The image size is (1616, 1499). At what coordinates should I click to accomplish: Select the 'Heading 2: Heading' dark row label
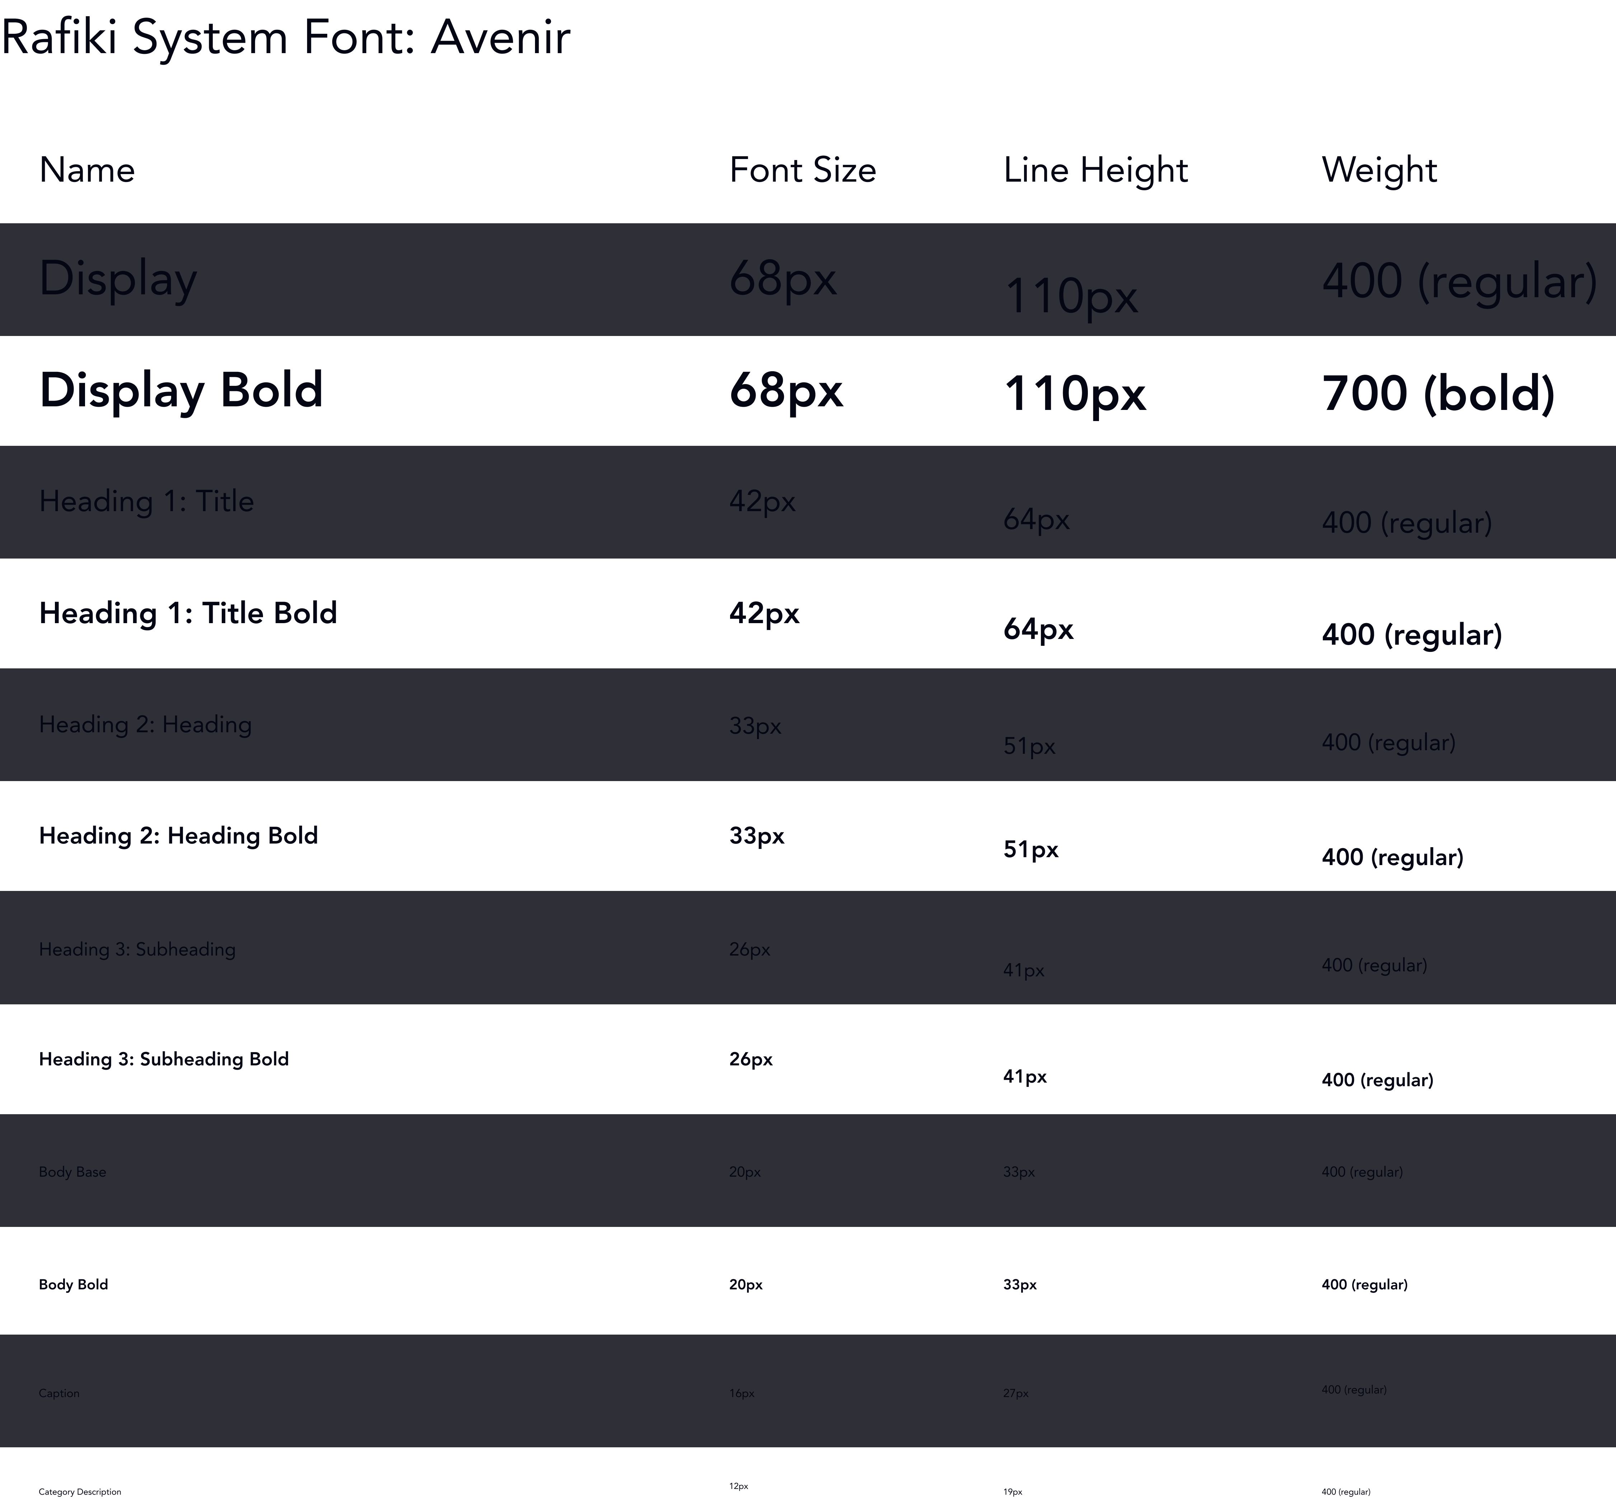pos(145,724)
